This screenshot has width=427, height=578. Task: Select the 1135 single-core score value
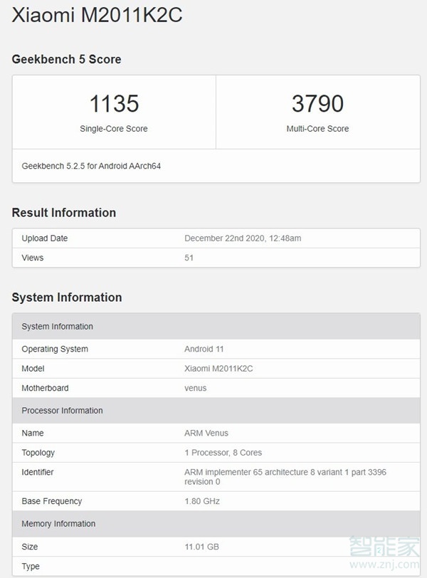[114, 103]
